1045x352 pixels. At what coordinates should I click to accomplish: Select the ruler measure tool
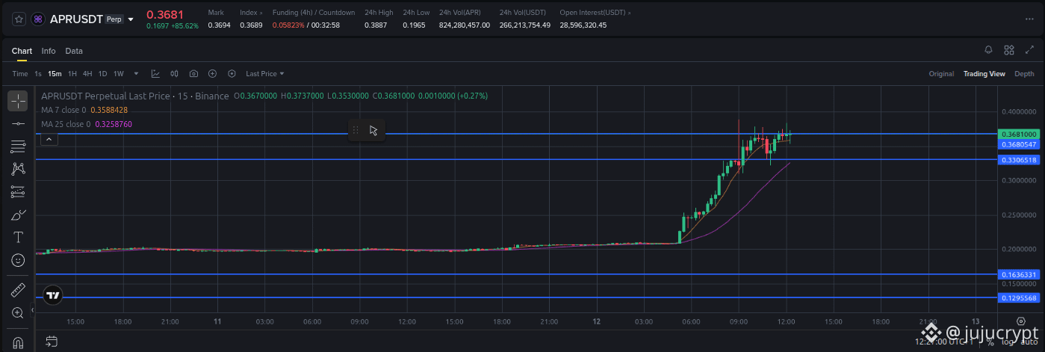pos(18,290)
